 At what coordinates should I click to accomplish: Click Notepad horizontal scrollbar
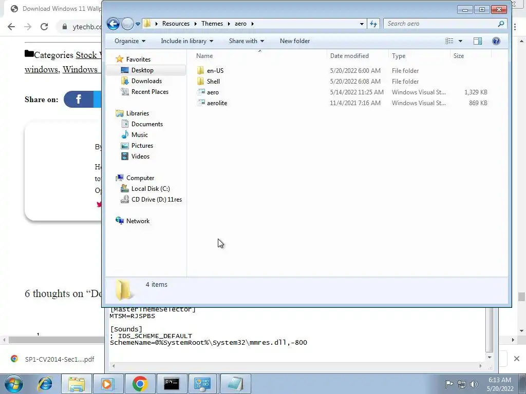tap(296, 366)
